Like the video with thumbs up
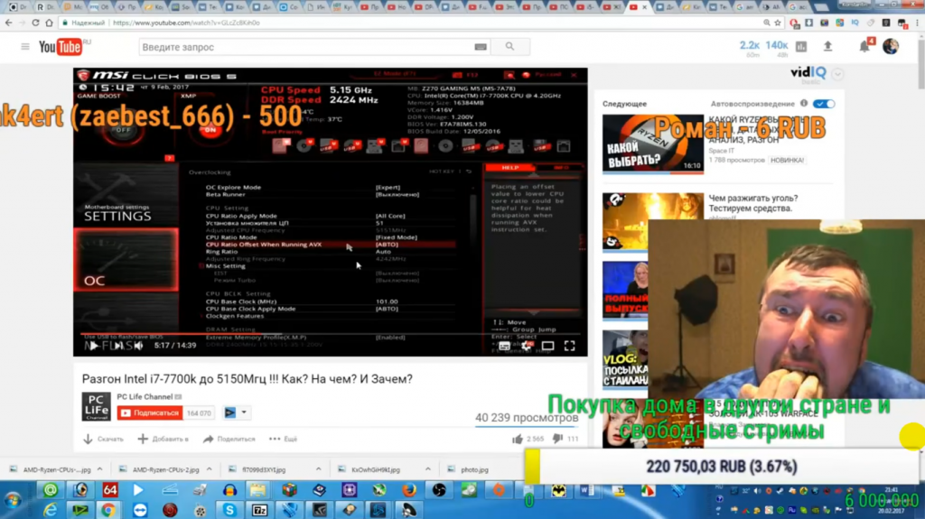The image size is (925, 519). click(x=518, y=439)
